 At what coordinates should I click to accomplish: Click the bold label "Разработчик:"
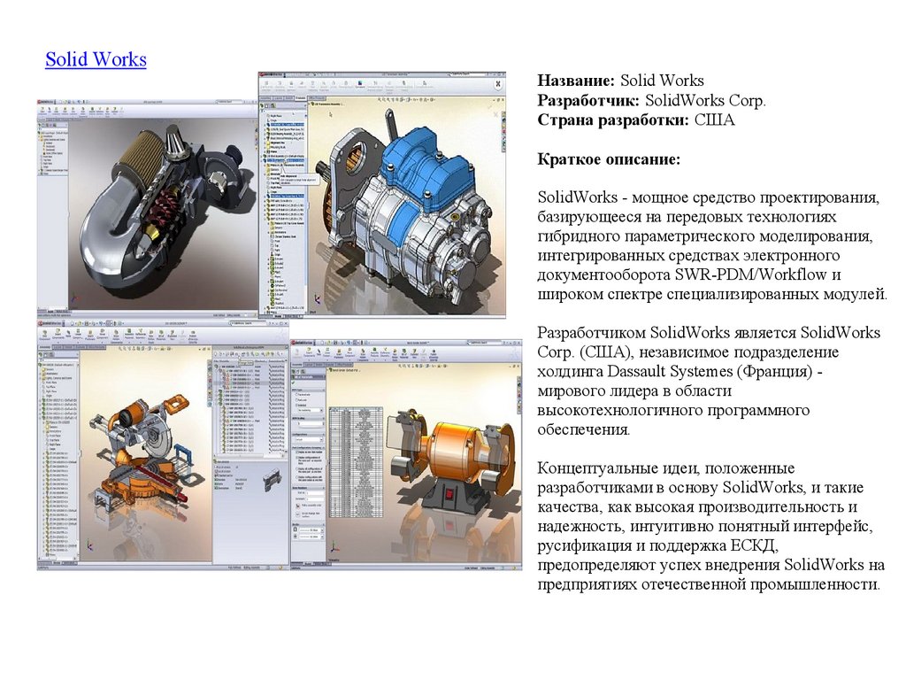pos(588,100)
